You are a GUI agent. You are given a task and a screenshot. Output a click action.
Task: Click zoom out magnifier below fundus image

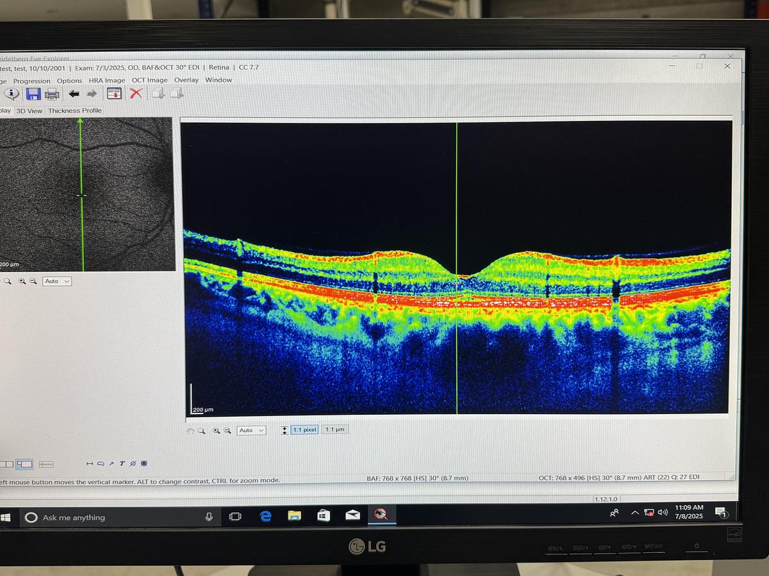pyautogui.click(x=32, y=281)
